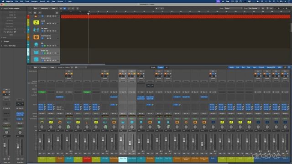Open the Drag No Overlap dropdown
Screen dimensions: 292x164
[x=254, y=8]
